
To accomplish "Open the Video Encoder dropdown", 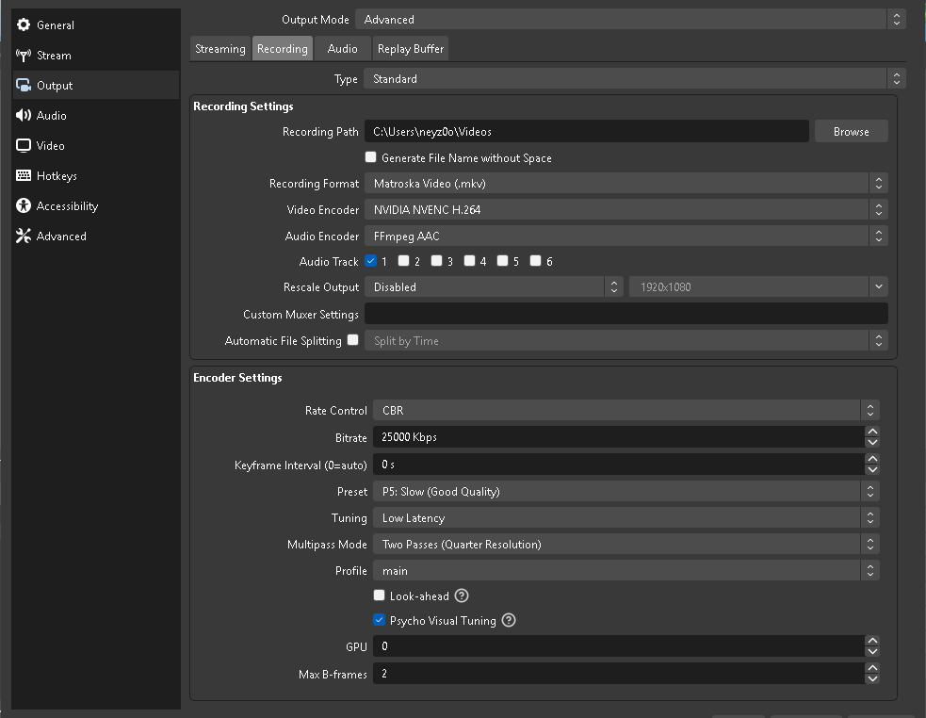I will click(x=626, y=209).
